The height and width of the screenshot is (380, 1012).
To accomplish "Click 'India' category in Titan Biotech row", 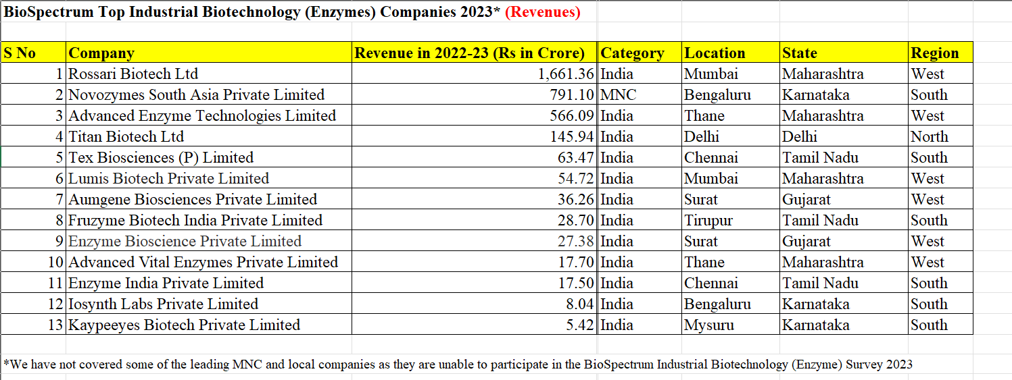I will [x=640, y=136].
